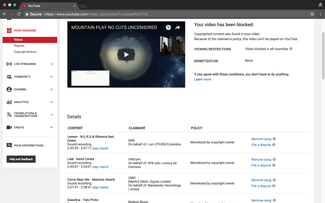Follow the Learn more link
Screen dimensions: 325x203
tap(202, 79)
